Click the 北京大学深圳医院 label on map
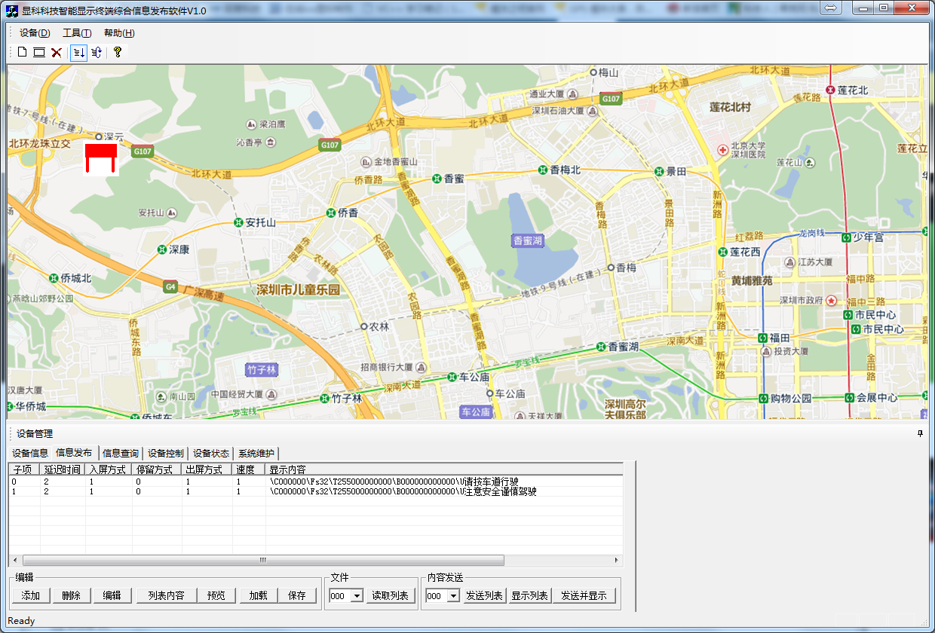935x633 pixels. (x=748, y=150)
